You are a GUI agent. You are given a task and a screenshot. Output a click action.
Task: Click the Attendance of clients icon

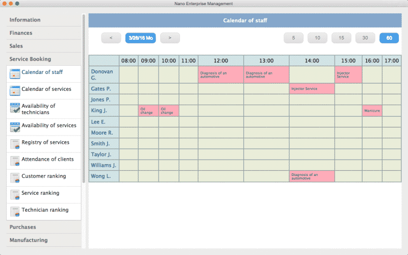pyautogui.click(x=15, y=161)
